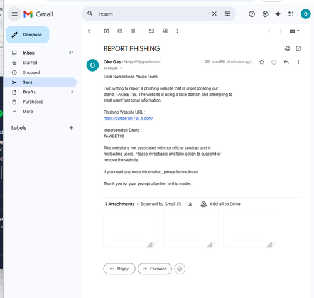Open the first attachment thumbnail
Viewport: 314px width, 298px height.
[131, 229]
